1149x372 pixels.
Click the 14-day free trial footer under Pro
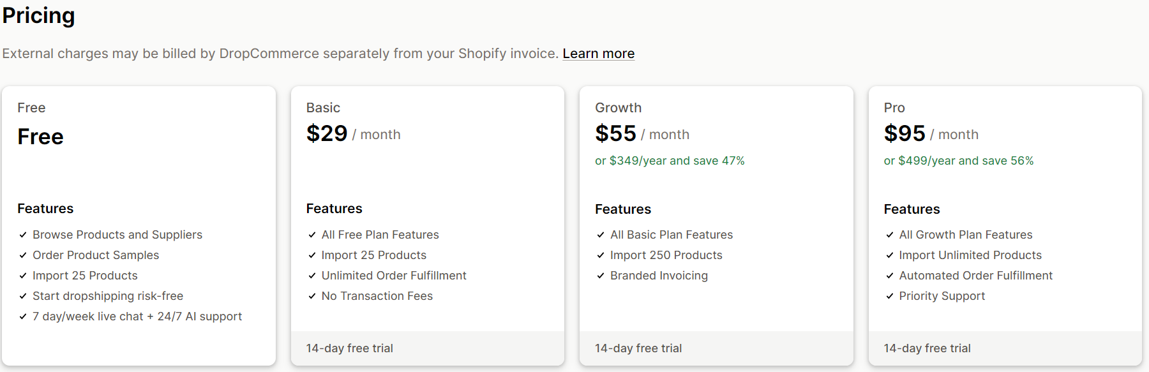click(927, 348)
